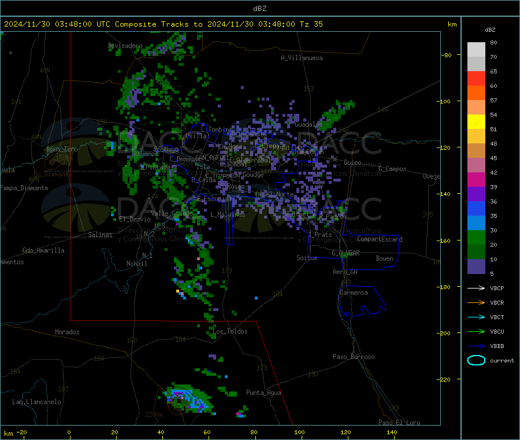Click the 'Salinas' map label
This screenshot has width=520, height=440.
pyautogui.click(x=100, y=235)
